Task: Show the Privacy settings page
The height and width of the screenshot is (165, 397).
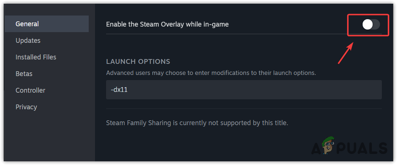Action: (26, 107)
